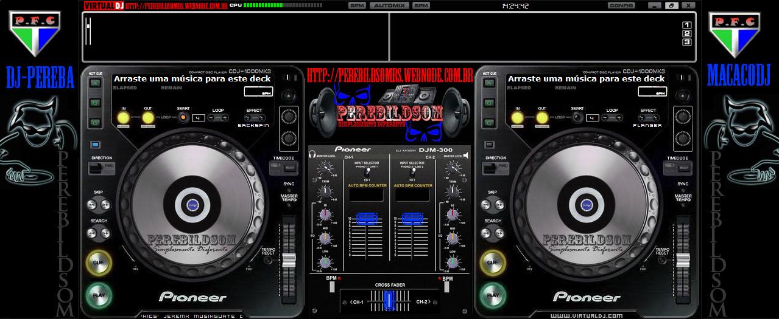Toggle SMART loop on right deck
Image resolution: width=779 pixels, height=319 pixels.
(x=577, y=117)
